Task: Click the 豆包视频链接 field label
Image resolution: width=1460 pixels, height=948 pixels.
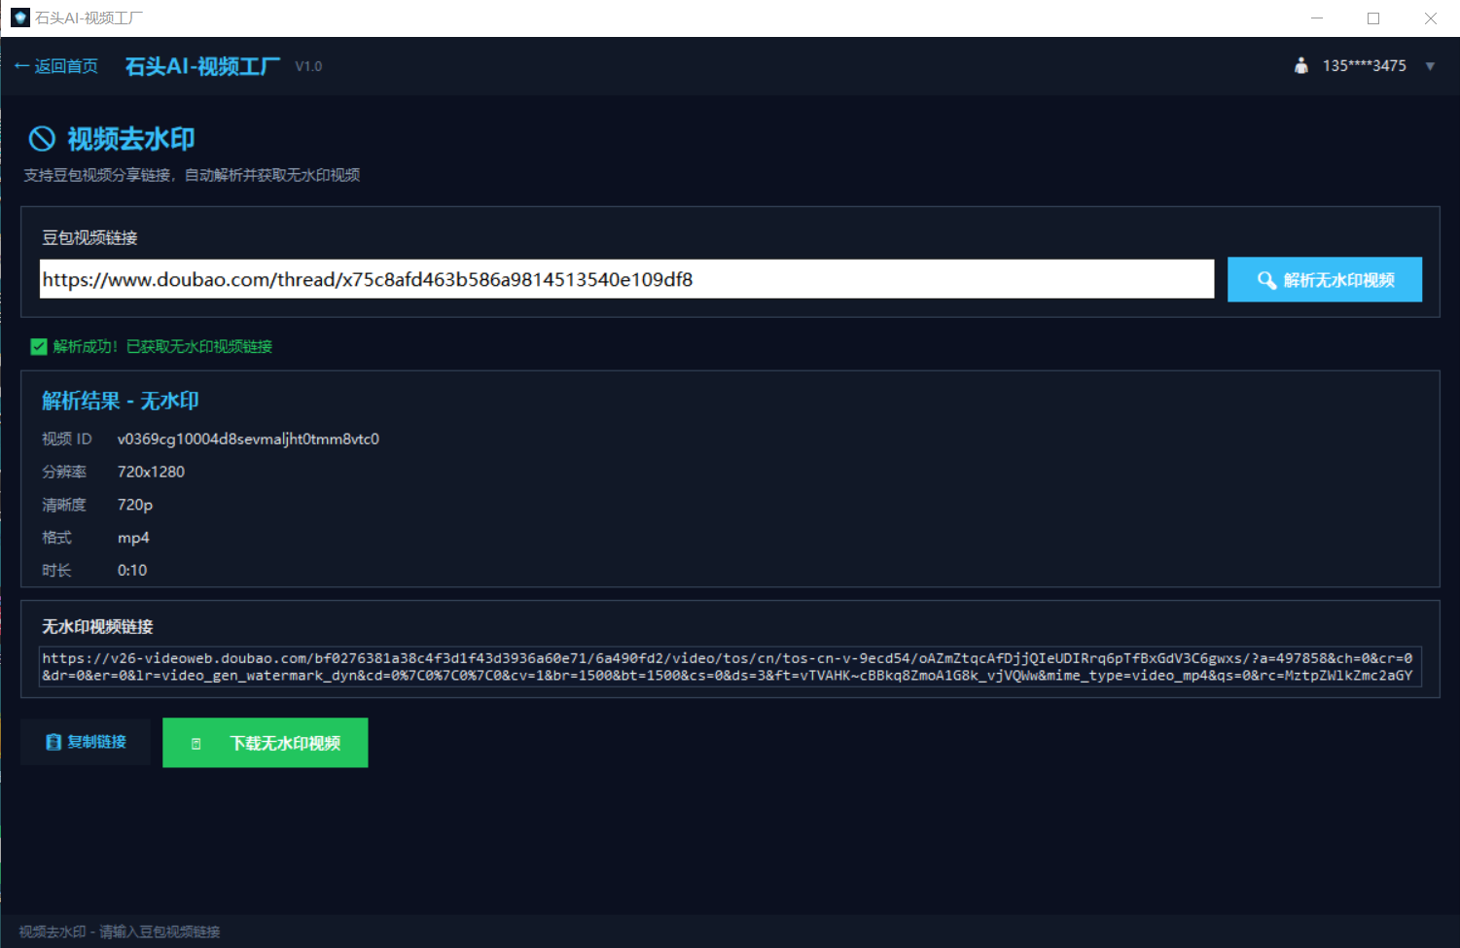Action: tap(89, 238)
